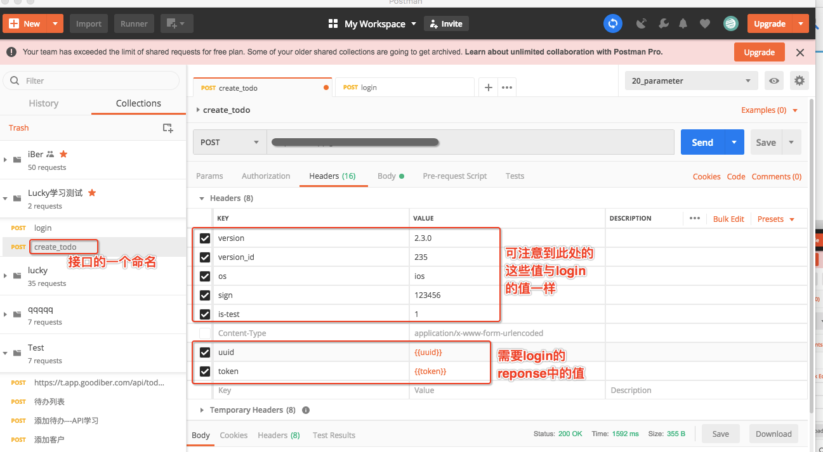Open manage environments gear icon
Viewport: 823px width, 452px height.
click(x=799, y=81)
